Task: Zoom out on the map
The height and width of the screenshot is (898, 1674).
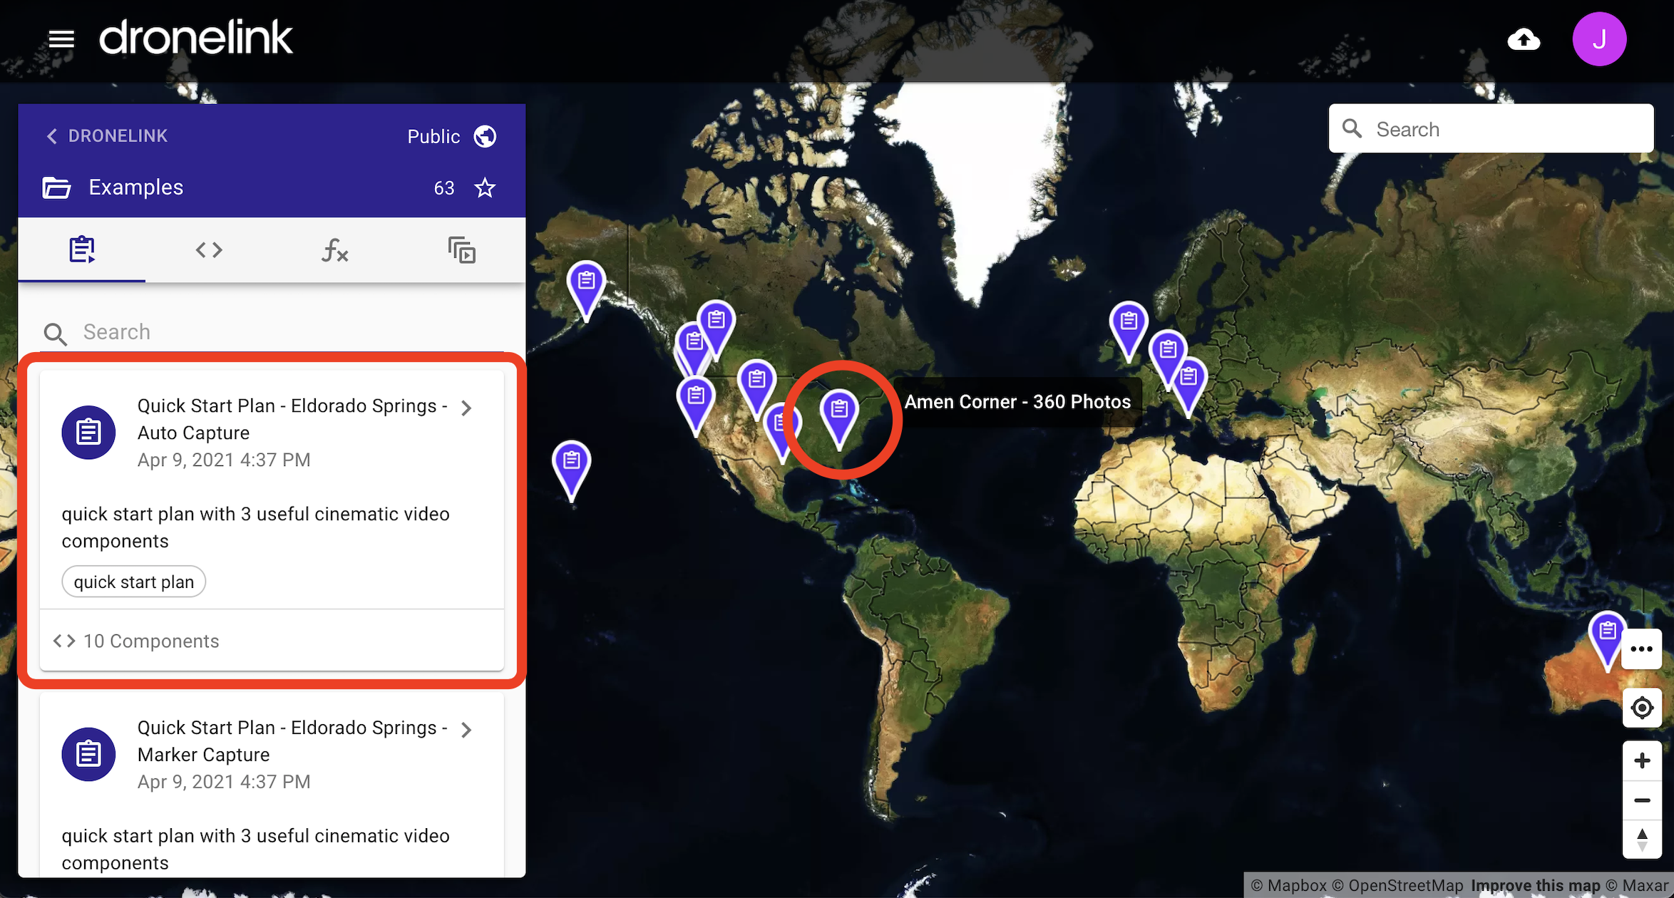Action: click(x=1641, y=800)
